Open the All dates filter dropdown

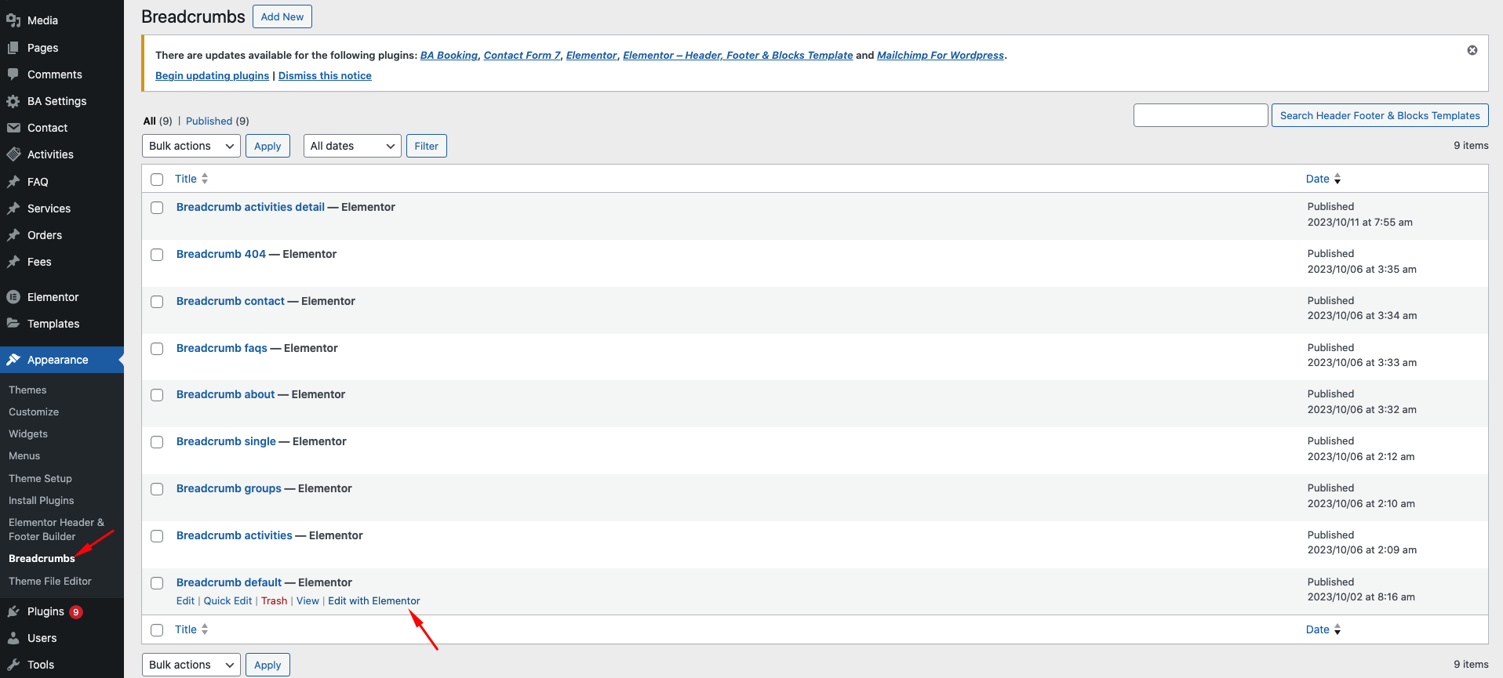(352, 146)
